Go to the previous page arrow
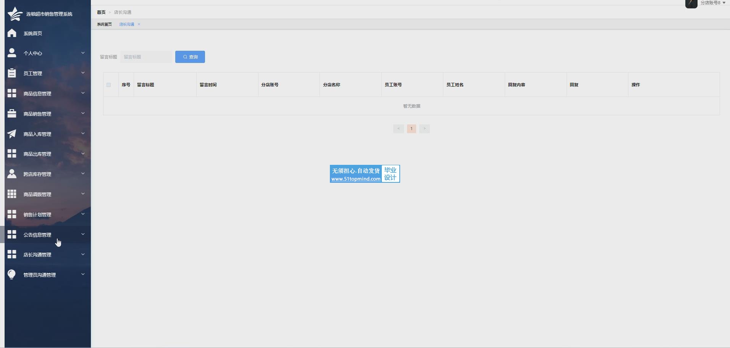 398,129
